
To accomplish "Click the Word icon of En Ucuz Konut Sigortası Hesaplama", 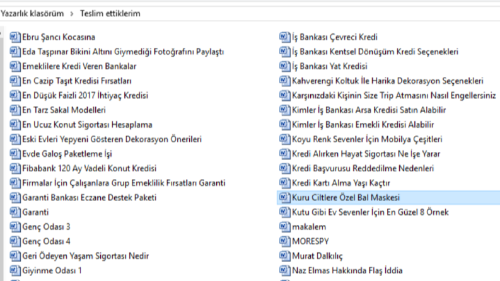I will tap(15, 125).
